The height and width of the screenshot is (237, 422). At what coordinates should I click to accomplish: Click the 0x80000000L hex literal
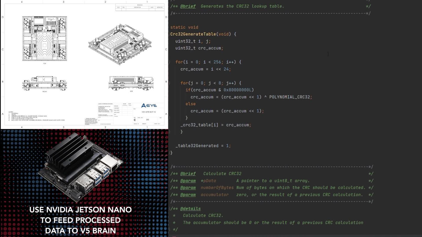pyautogui.click(x=237, y=90)
